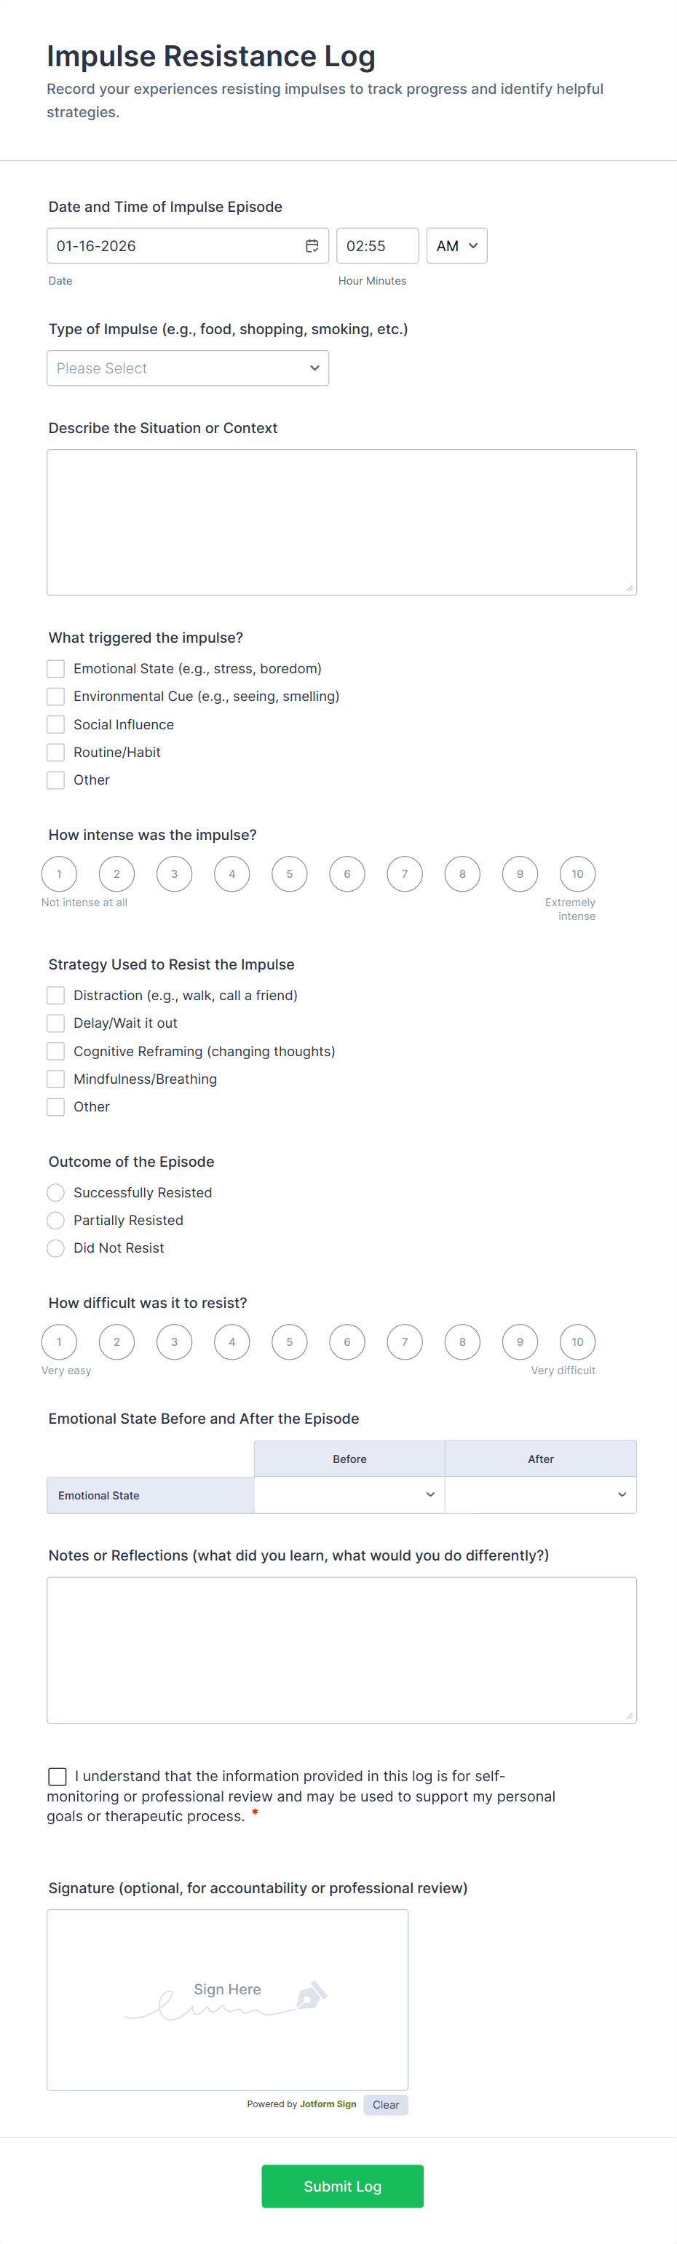Click the Sign Here signature pad
Viewport: 677px width, 2244px height.
[227, 1999]
